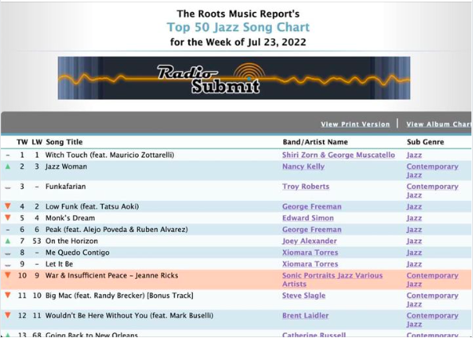Select song title Monk's Dream

click(x=70, y=218)
